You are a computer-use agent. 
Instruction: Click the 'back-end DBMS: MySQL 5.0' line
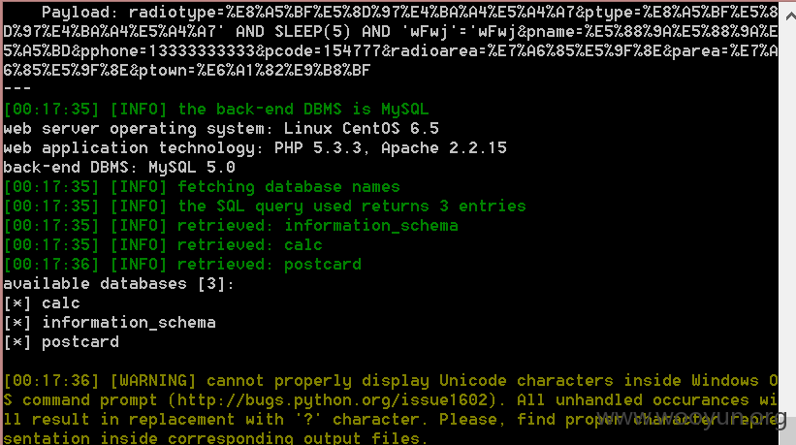(x=119, y=168)
